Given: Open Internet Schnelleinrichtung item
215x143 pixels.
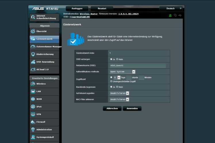Looking at the screenshot, I should tap(45, 17).
